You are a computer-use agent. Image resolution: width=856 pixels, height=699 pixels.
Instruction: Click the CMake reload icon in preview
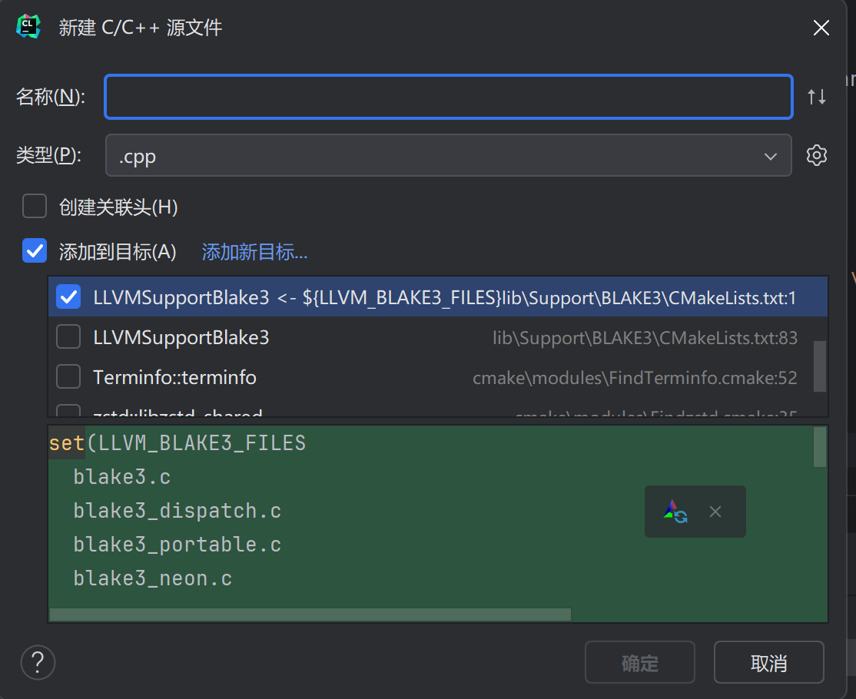click(x=675, y=512)
